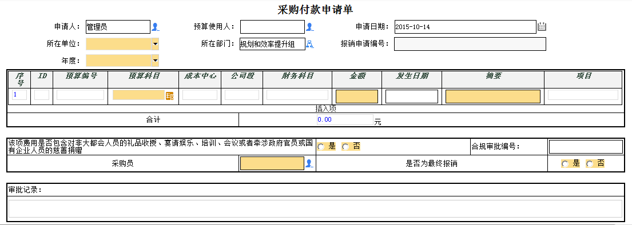Screen dimensions: 632x225
Task: Open department tree icon beside 所在部门
Action: point(309,44)
